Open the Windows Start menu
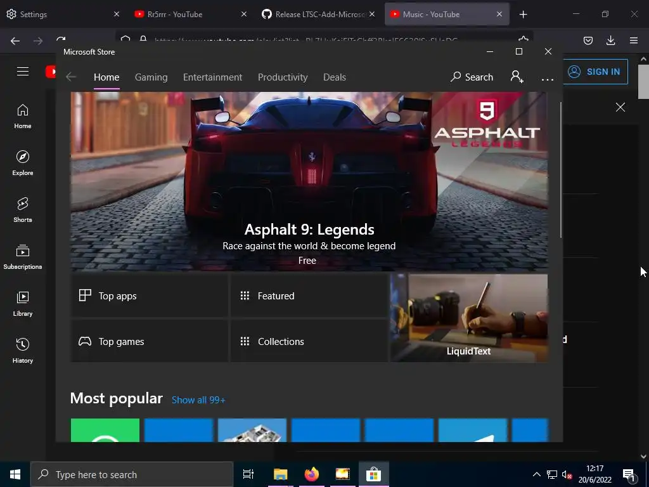Viewport: 649px width, 487px height. pyautogui.click(x=15, y=474)
